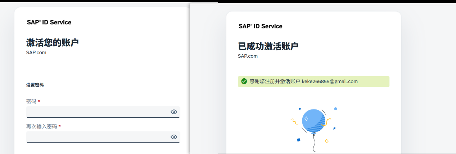Click the green success checkmark icon
Image resolution: width=456 pixels, height=154 pixels.
(244, 81)
